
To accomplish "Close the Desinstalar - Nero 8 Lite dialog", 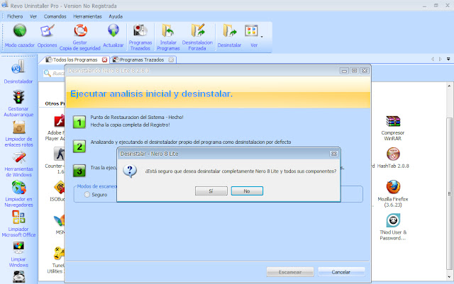I will tap(334, 154).
